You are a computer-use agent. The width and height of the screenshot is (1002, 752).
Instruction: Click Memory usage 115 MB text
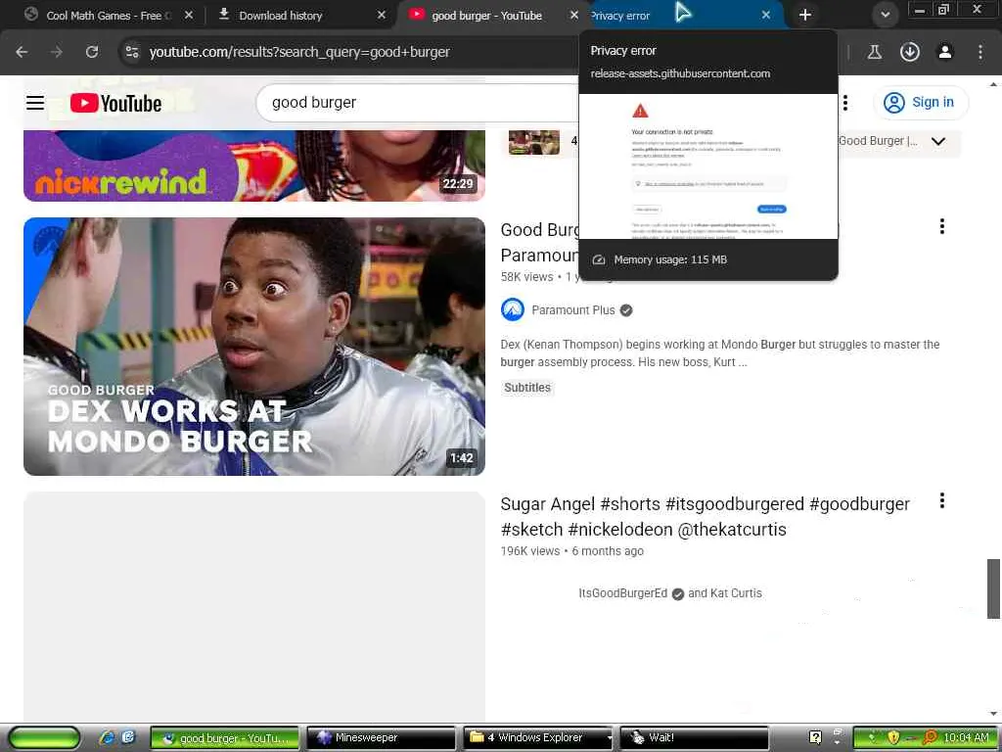[670, 259]
